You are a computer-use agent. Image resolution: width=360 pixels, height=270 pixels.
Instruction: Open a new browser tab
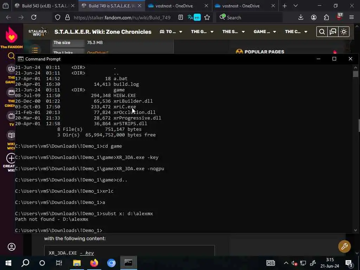point(284,6)
